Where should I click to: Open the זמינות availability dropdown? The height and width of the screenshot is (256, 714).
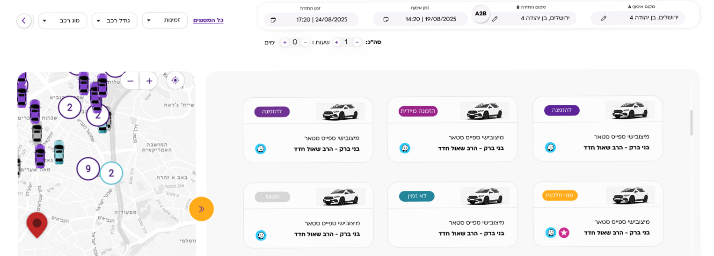165,20
